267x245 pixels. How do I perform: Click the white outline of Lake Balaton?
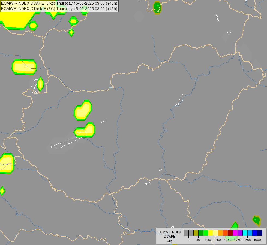coord(69,139)
